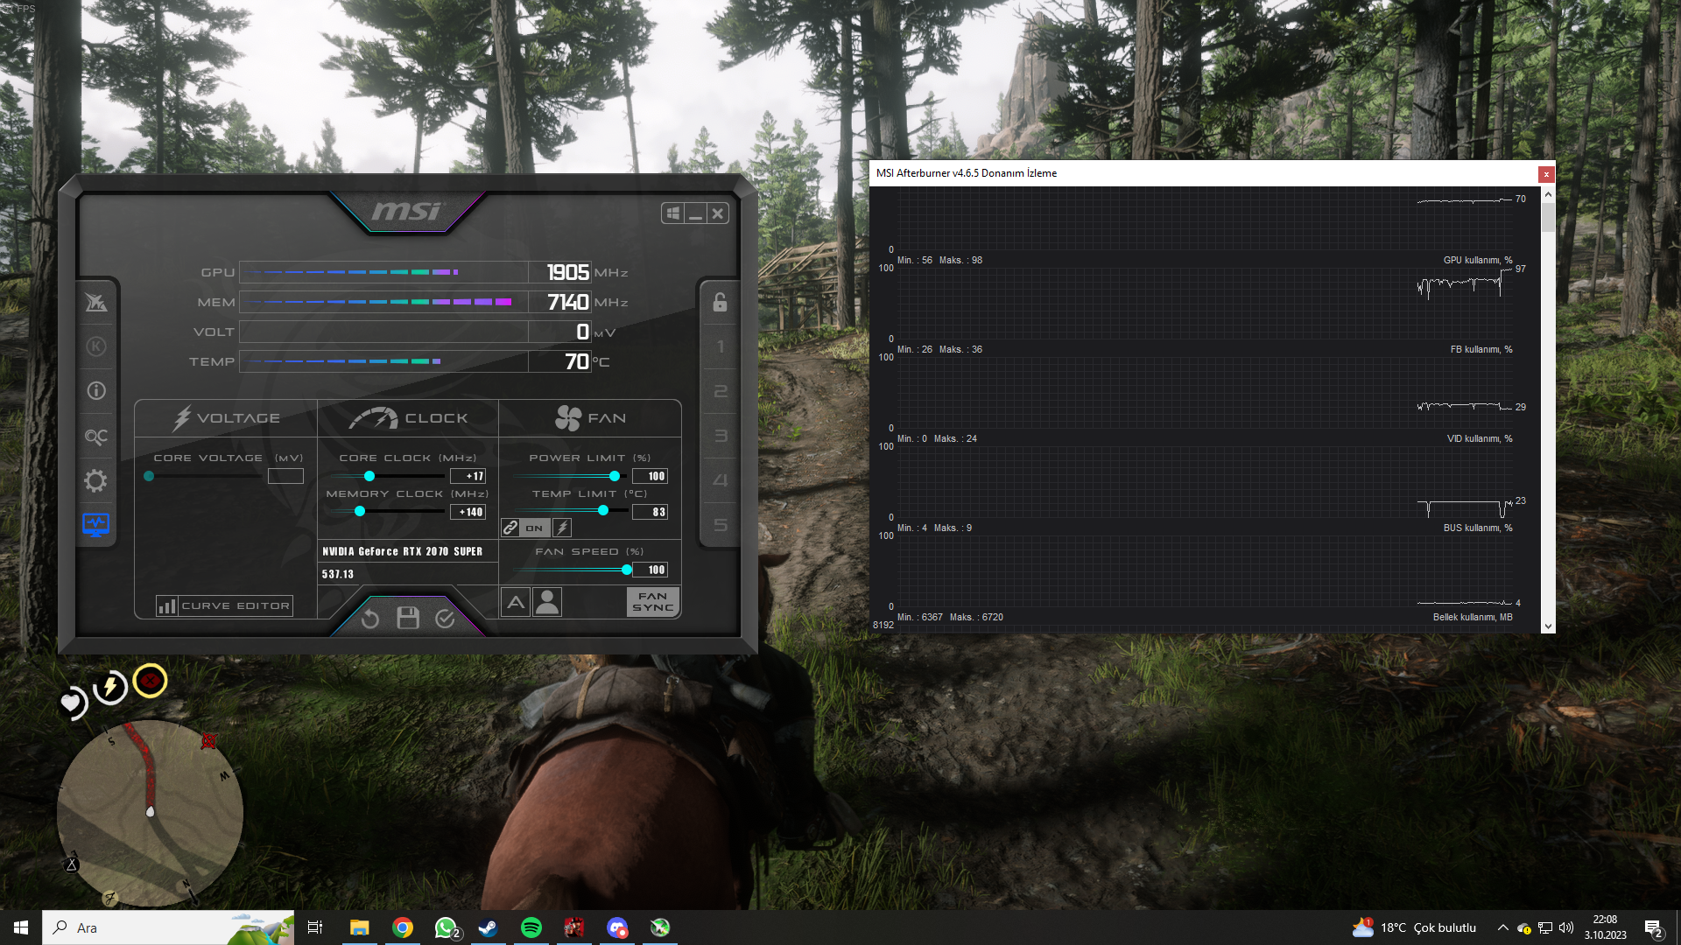Select profile slot 1
The width and height of the screenshot is (1681, 945).
(x=720, y=347)
